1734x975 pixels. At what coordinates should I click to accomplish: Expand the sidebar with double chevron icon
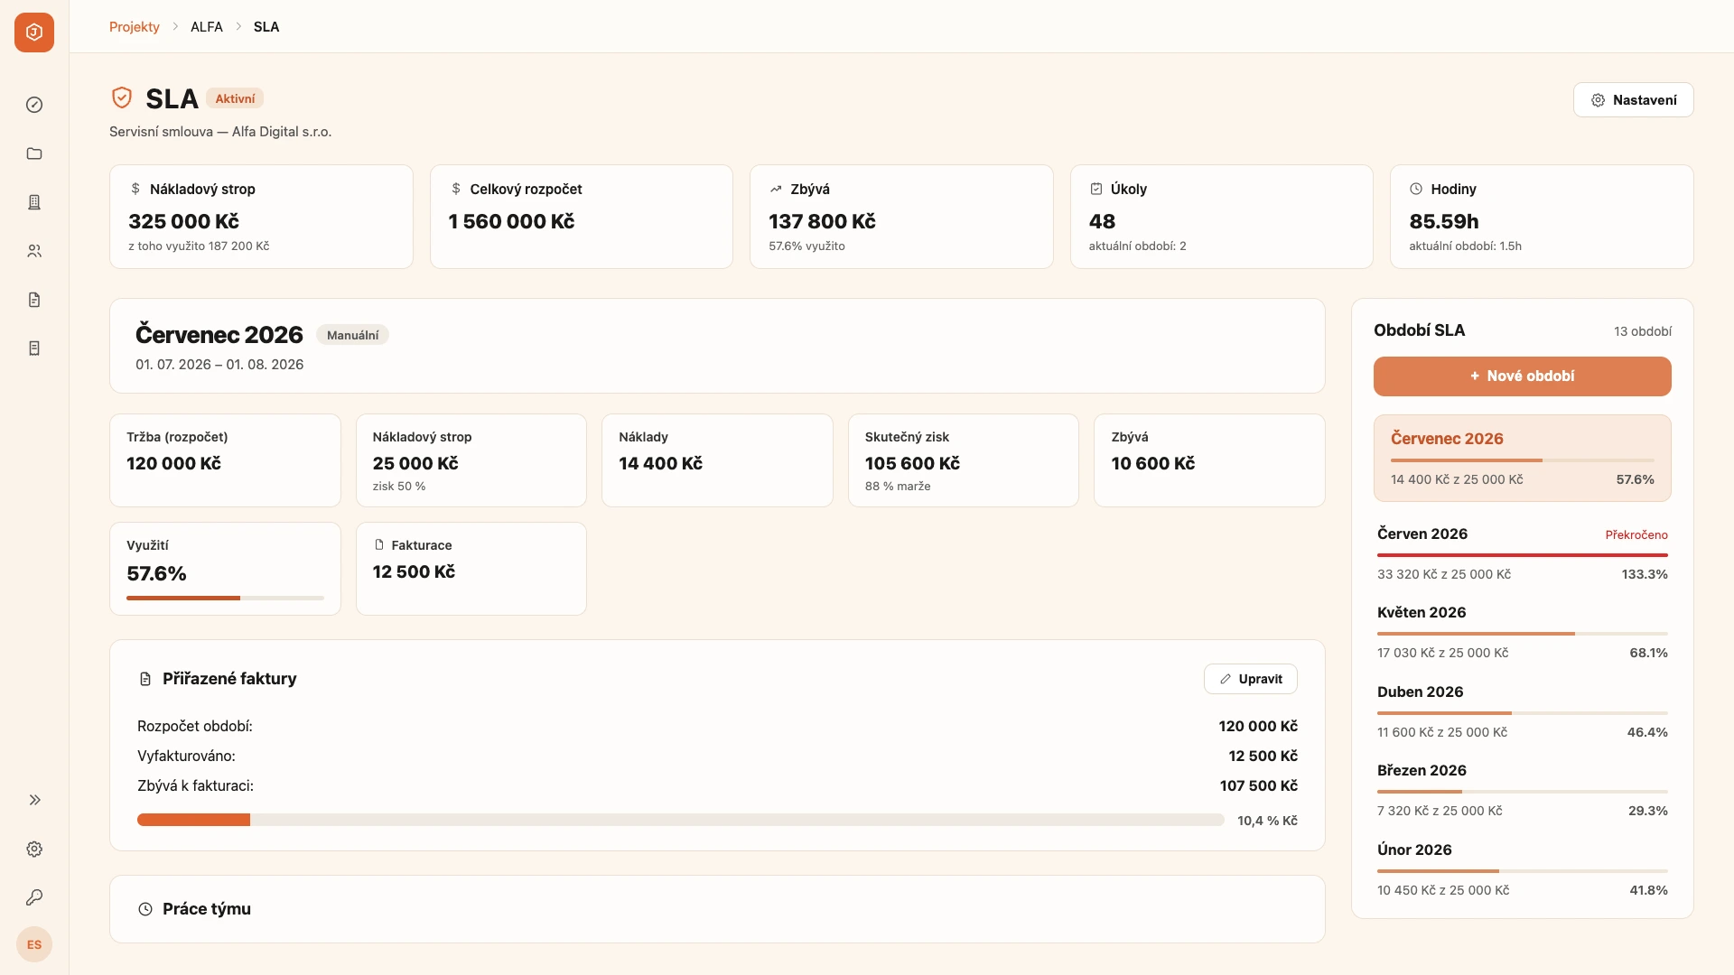[x=34, y=800]
